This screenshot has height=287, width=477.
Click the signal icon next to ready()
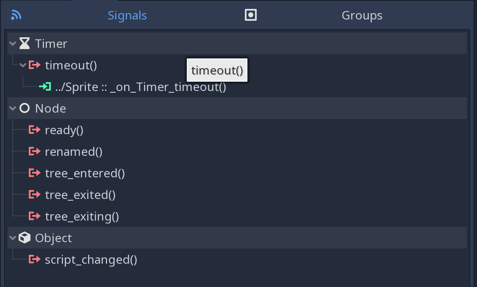coord(34,130)
